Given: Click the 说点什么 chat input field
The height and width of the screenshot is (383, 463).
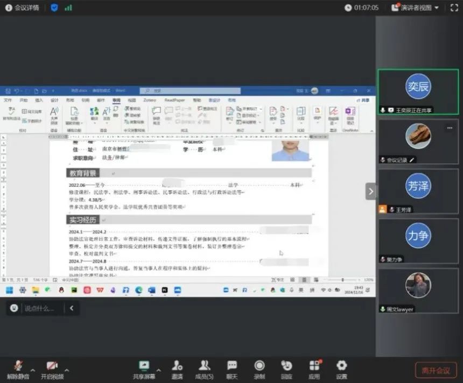Looking at the screenshot, I should click(39, 308).
